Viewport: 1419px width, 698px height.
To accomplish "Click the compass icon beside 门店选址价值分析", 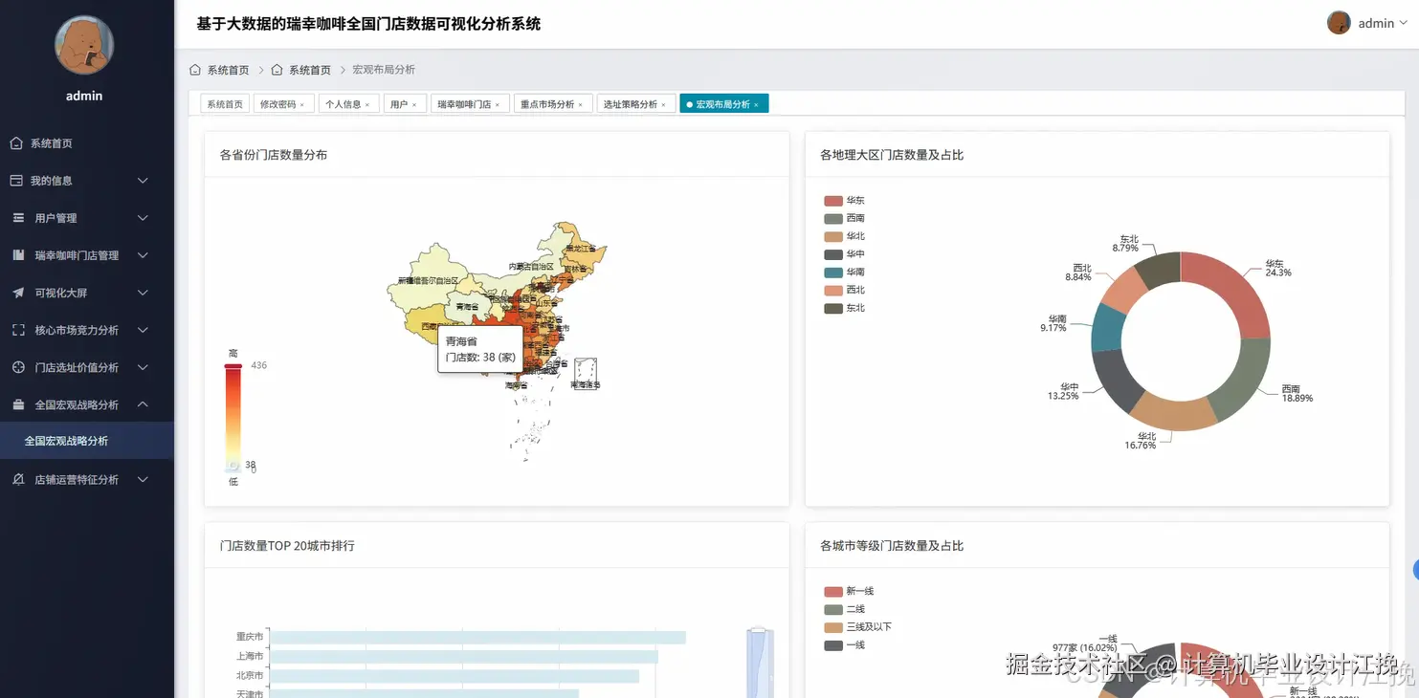I will [18, 367].
